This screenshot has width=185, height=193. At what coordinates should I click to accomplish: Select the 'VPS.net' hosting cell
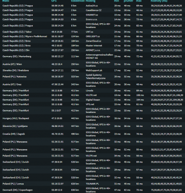tap(90, 104)
